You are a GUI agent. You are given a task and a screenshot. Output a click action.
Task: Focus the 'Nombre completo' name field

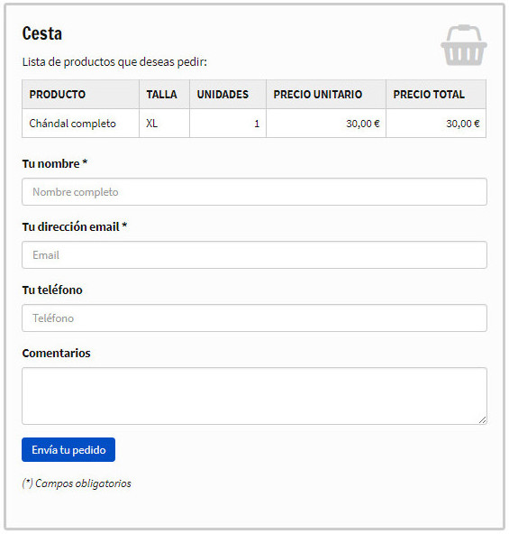(254, 192)
